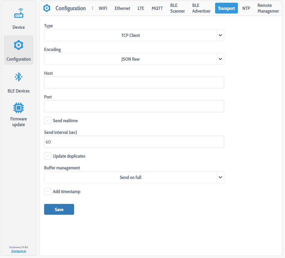Click inside the Host input field
This screenshot has height=258, width=285.
134,83
